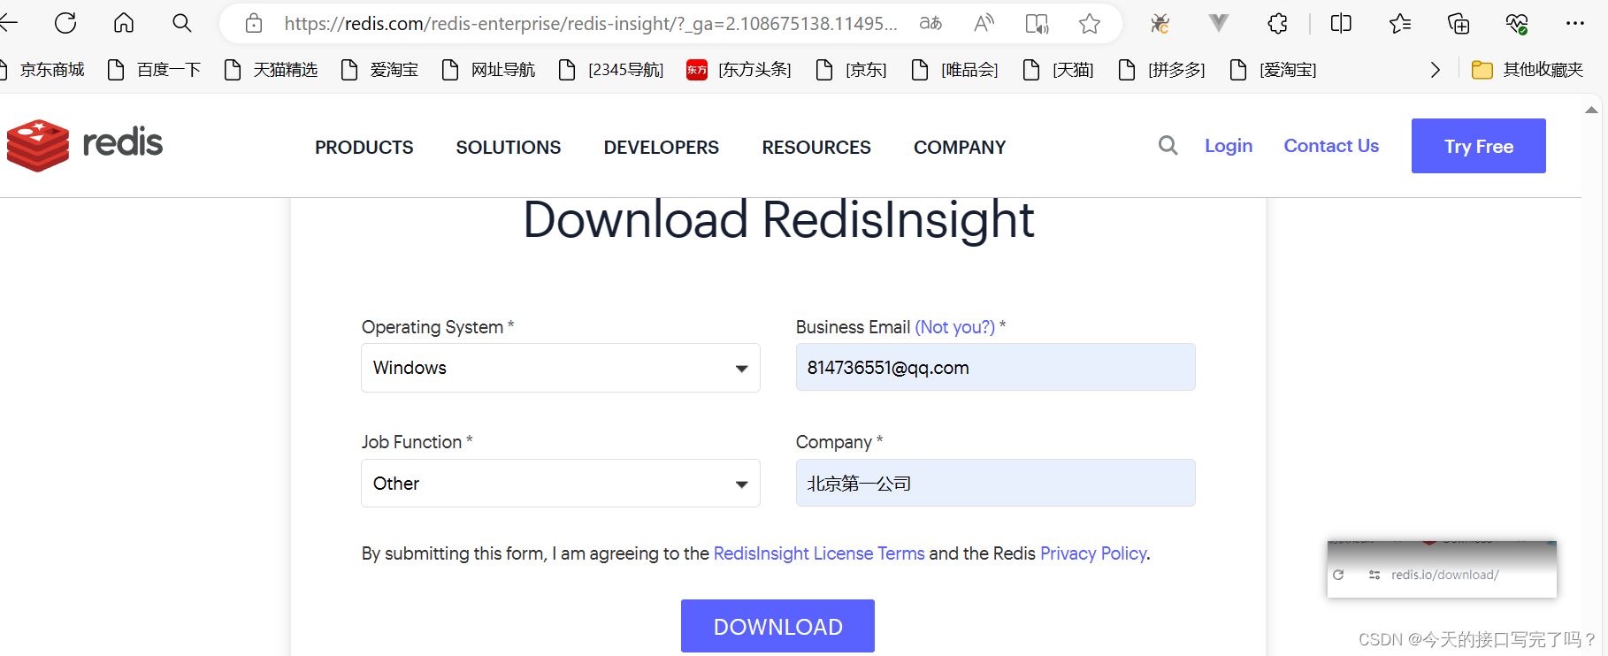Click the browser toolbar search icon
This screenshot has height=656, width=1608.
[182, 23]
